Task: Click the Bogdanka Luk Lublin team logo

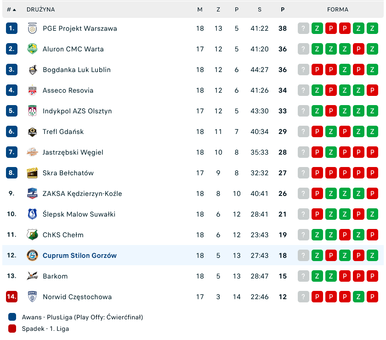Action: pyautogui.click(x=32, y=70)
